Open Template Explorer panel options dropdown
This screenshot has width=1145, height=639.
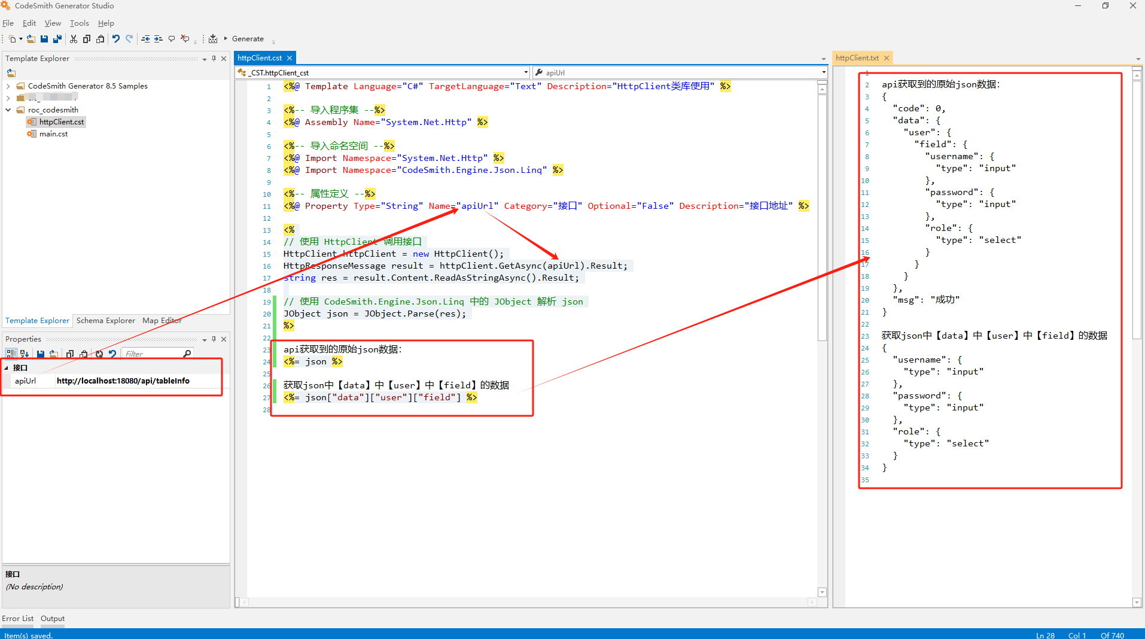coord(205,59)
